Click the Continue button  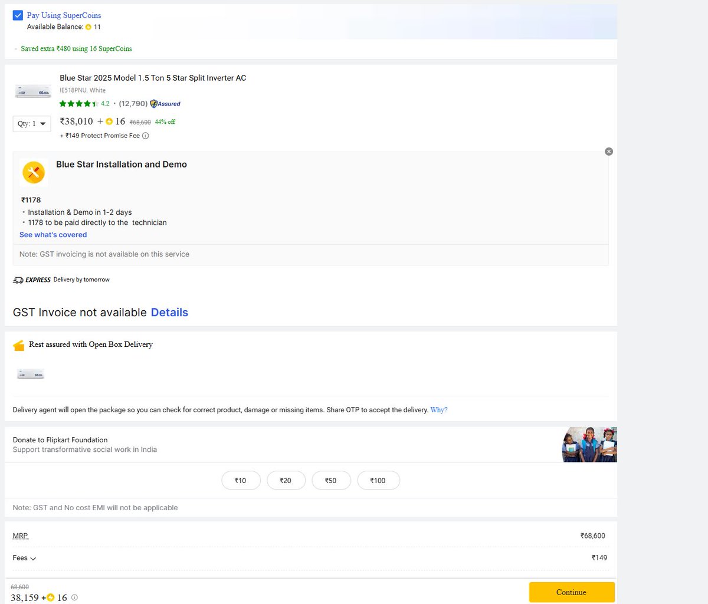pos(572,592)
